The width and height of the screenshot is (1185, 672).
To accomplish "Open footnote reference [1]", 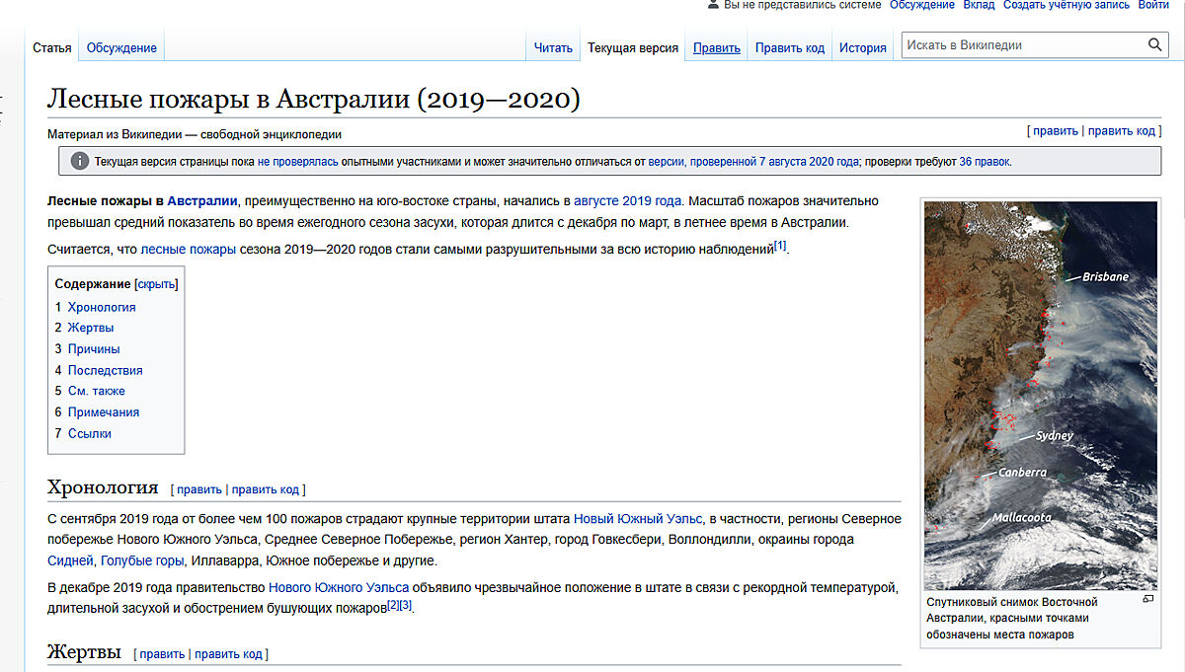I will point(780,247).
